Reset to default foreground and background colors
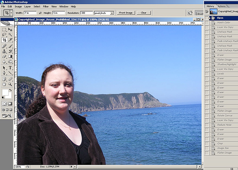238x170 pixels. tap(3, 98)
